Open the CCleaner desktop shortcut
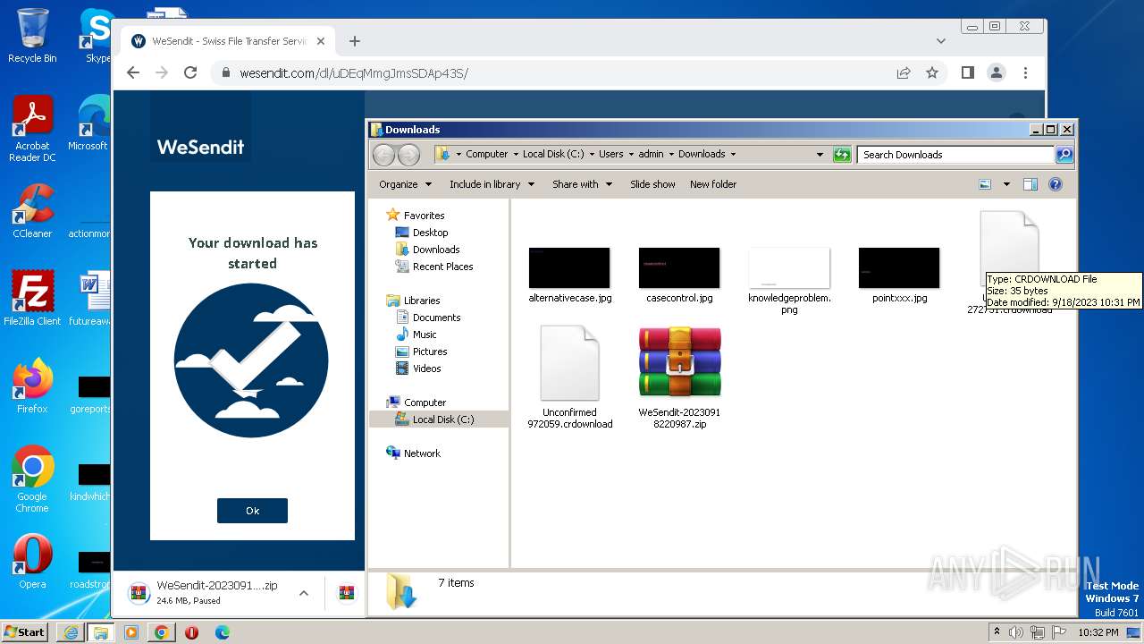The width and height of the screenshot is (1144, 644). click(x=32, y=210)
